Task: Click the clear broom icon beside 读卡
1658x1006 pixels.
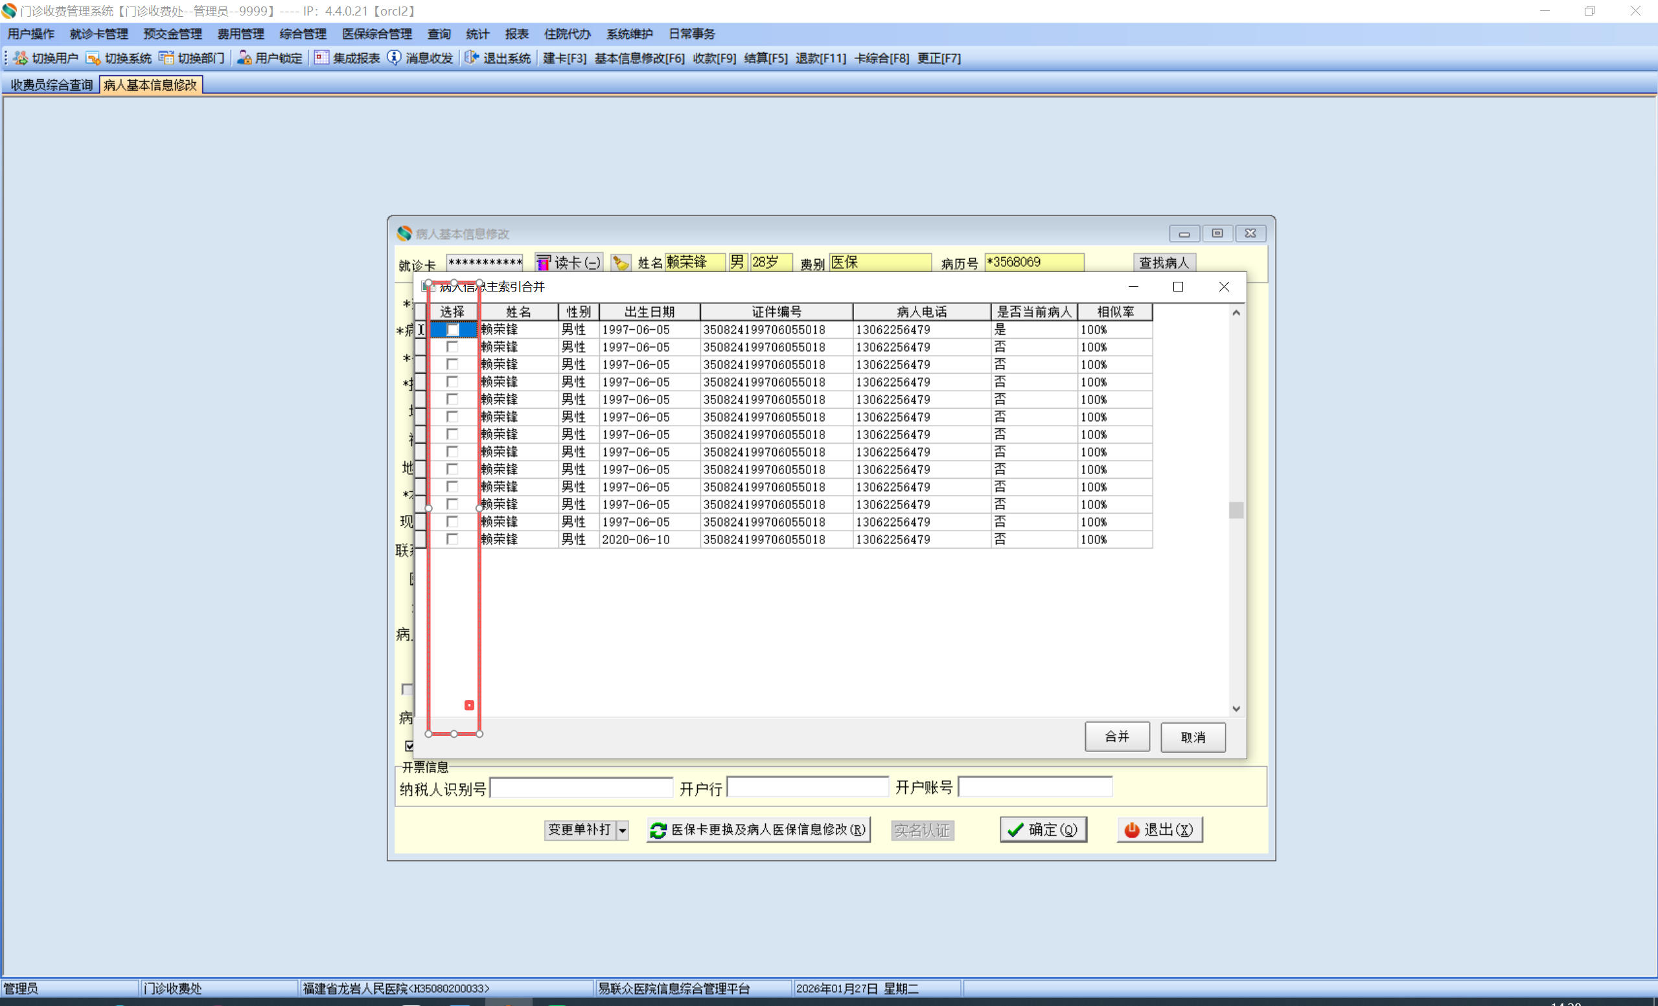Action: tap(621, 262)
